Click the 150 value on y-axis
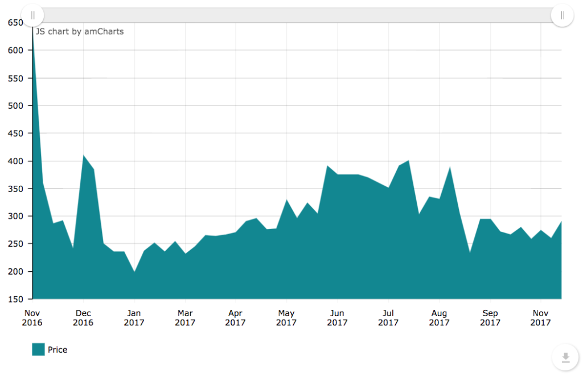Viewport: 583px width, 376px height. click(x=15, y=299)
